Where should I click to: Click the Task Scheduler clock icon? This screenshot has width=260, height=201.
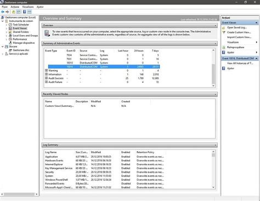tap(10, 25)
